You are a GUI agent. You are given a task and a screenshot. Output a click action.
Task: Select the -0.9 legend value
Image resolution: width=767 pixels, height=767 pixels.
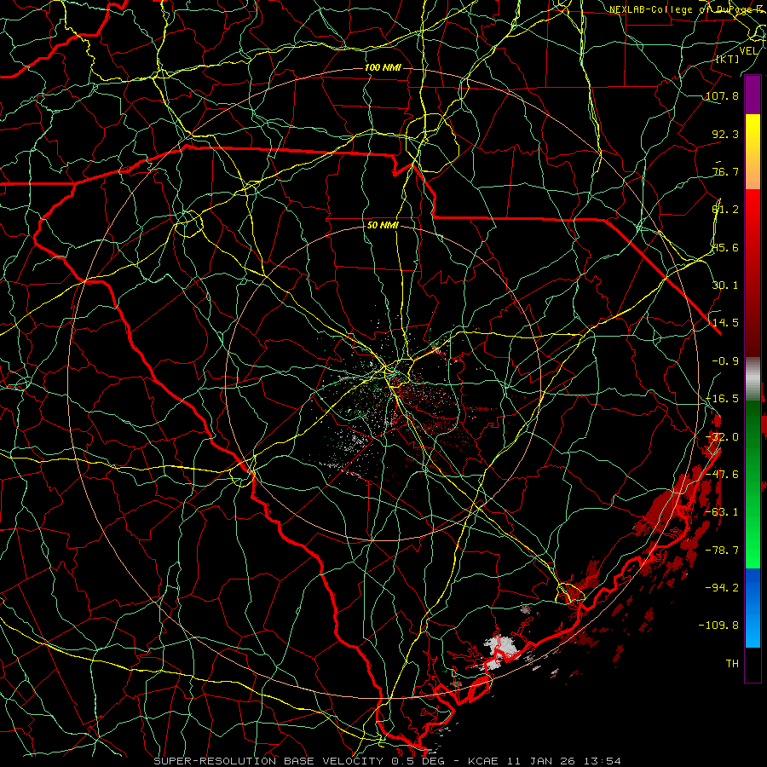pyautogui.click(x=725, y=361)
